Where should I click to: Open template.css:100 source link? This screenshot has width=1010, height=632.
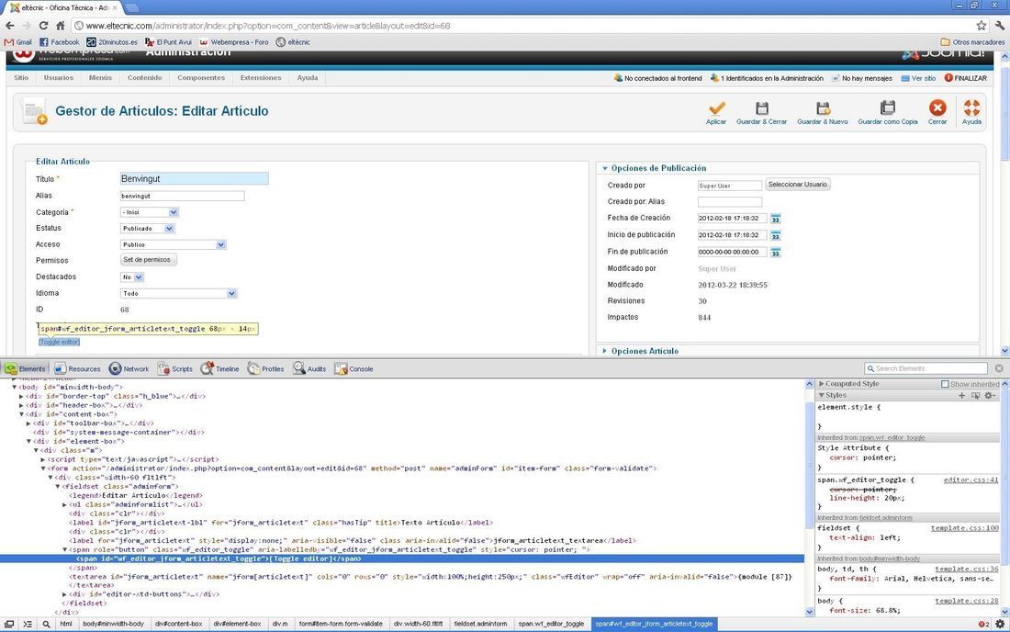[965, 528]
